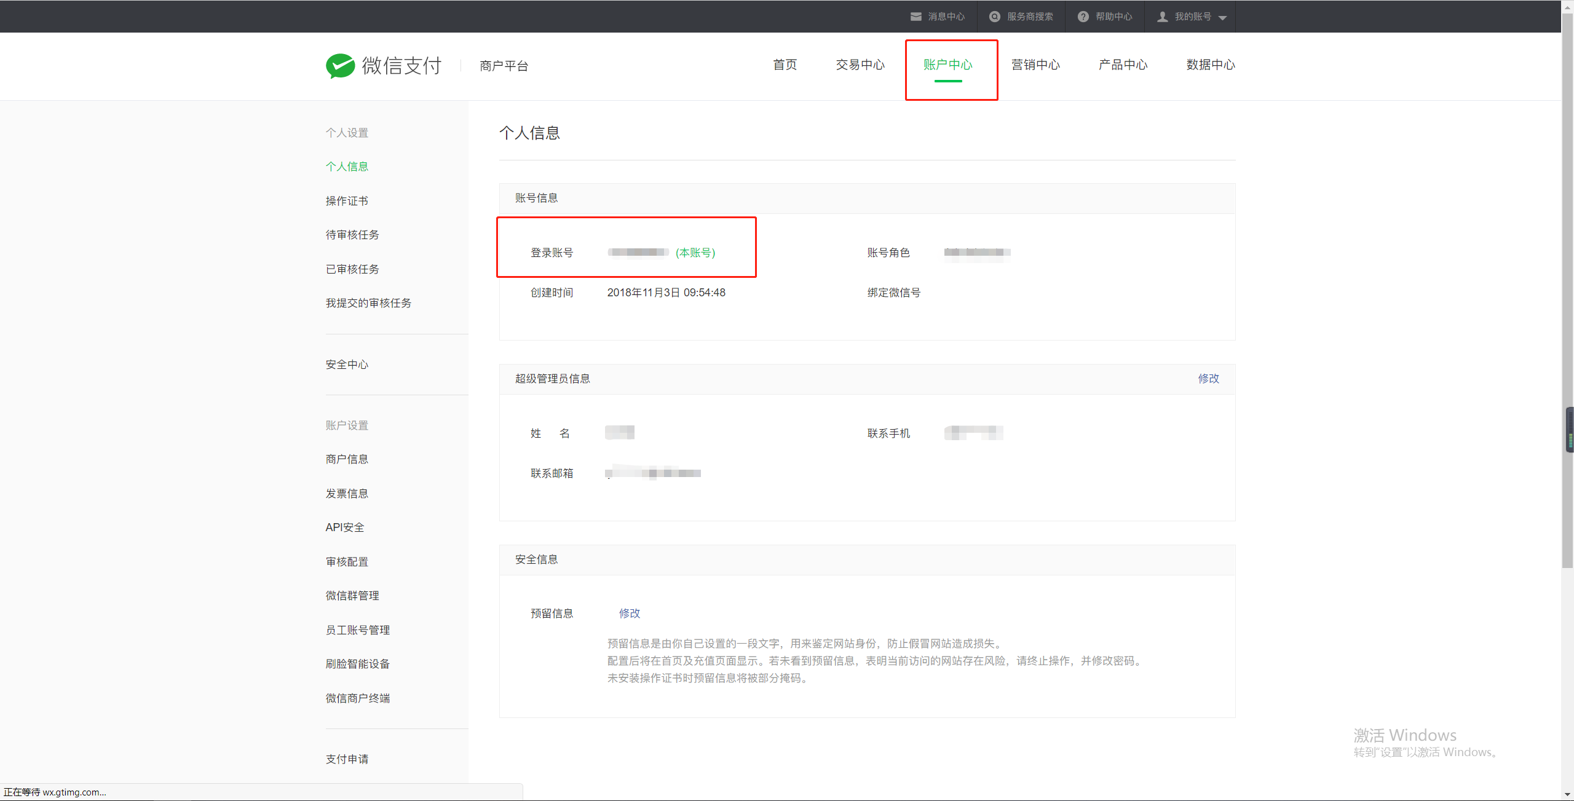The width and height of the screenshot is (1574, 801).
Task: Open 消息中心 link in top bar
Action: (946, 17)
